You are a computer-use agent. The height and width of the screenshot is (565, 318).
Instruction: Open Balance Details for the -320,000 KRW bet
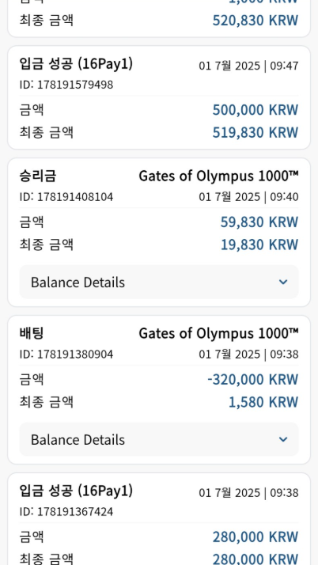point(159,439)
